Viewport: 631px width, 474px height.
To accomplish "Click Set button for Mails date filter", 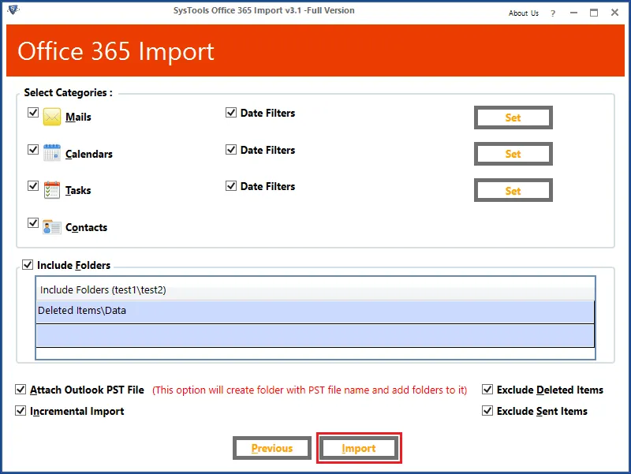I will coord(513,118).
